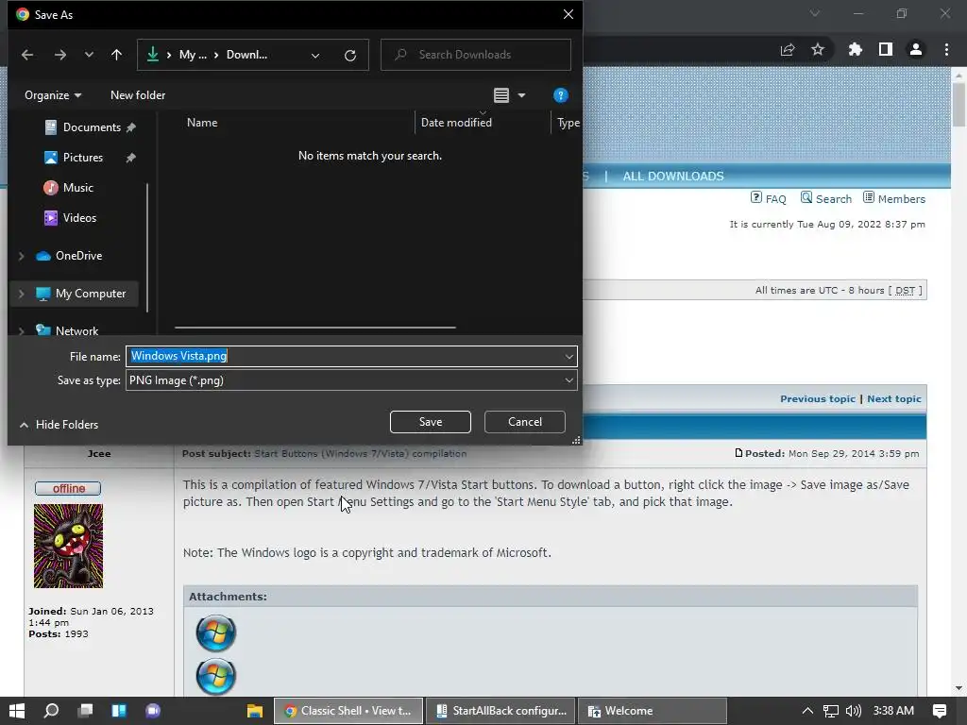Sort by the Name column

[202, 122]
